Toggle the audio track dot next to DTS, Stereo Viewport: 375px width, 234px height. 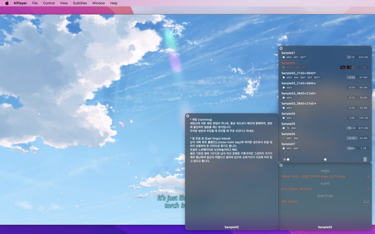pos(368,189)
